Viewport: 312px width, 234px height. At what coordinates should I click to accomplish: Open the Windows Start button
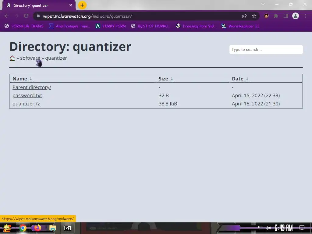[x=7, y=228]
